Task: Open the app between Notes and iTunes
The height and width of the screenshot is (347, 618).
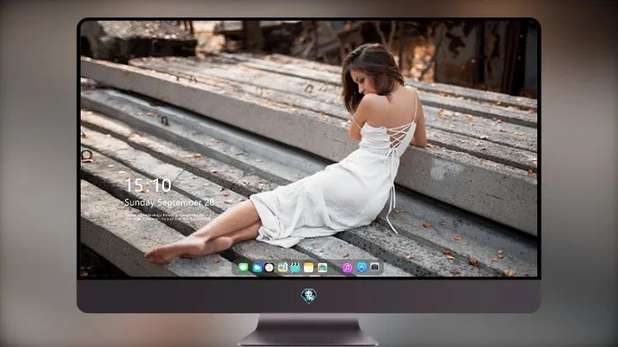Action: pos(322,268)
